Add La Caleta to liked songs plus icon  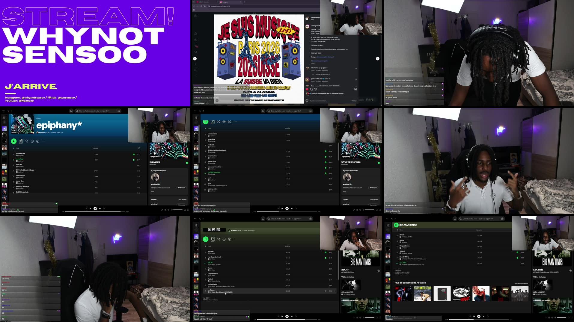tap(570, 270)
